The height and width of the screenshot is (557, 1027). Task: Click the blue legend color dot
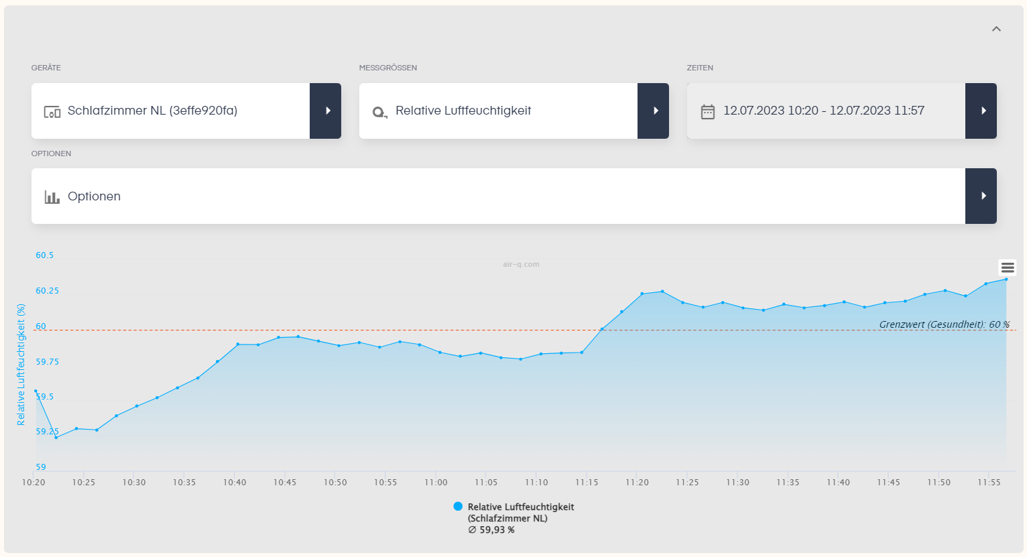[458, 507]
